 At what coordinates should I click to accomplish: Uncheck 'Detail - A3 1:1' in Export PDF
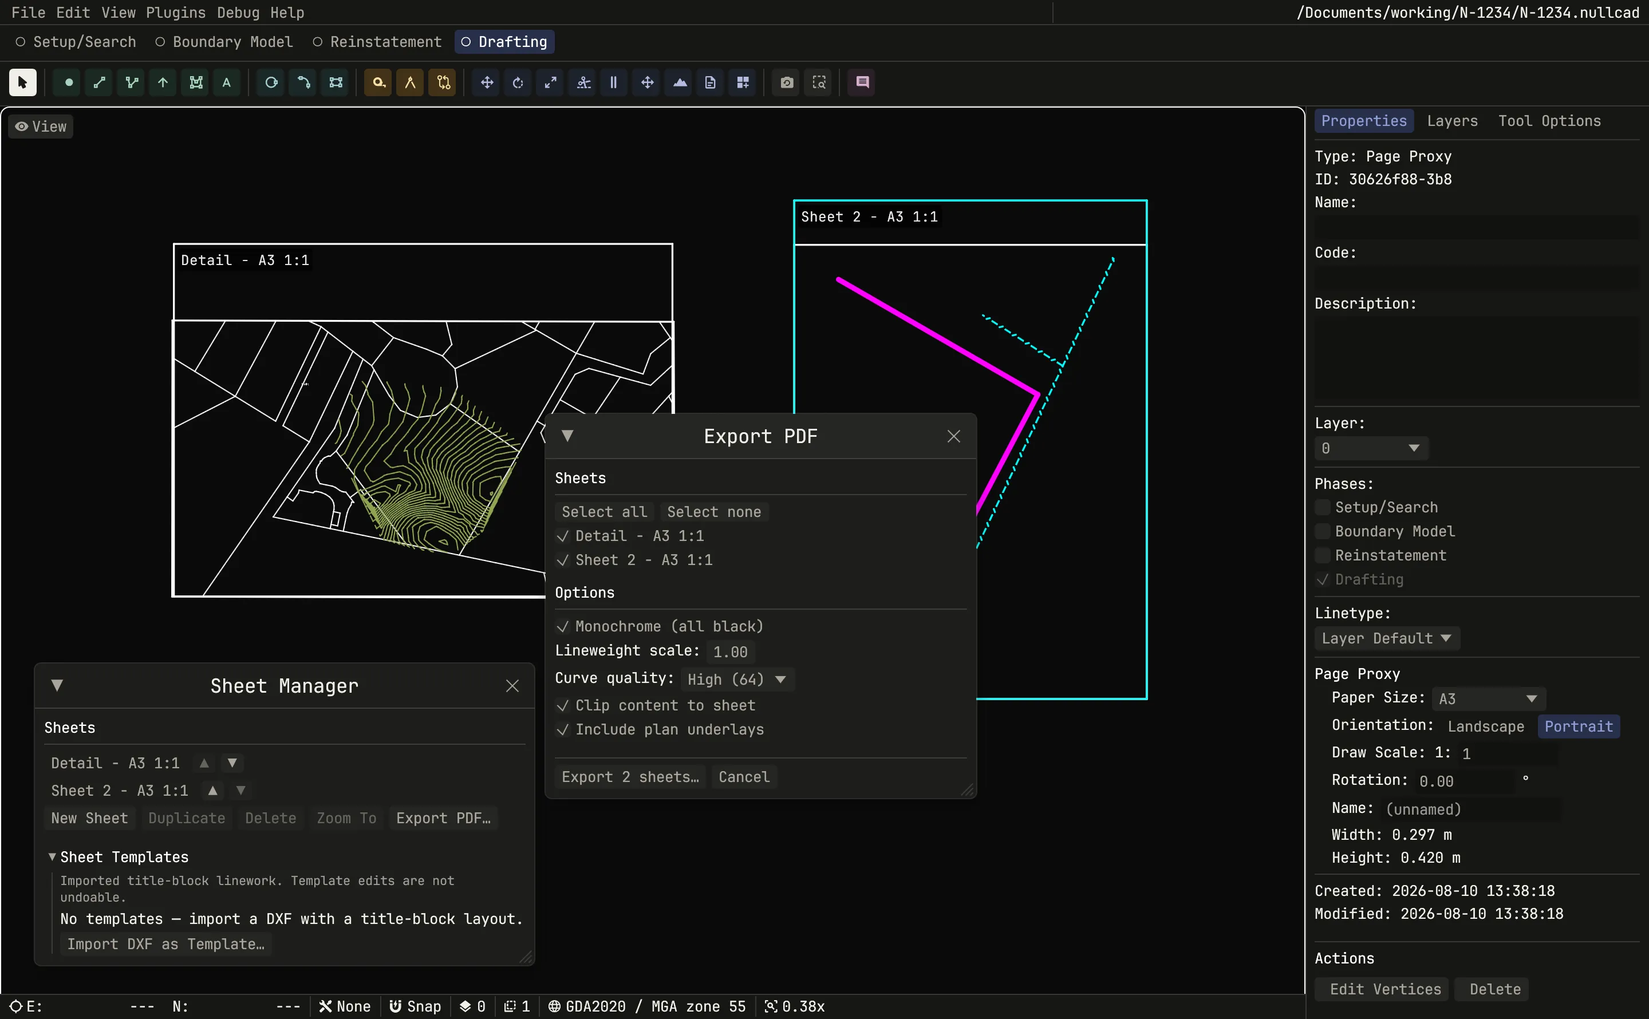[629, 536]
